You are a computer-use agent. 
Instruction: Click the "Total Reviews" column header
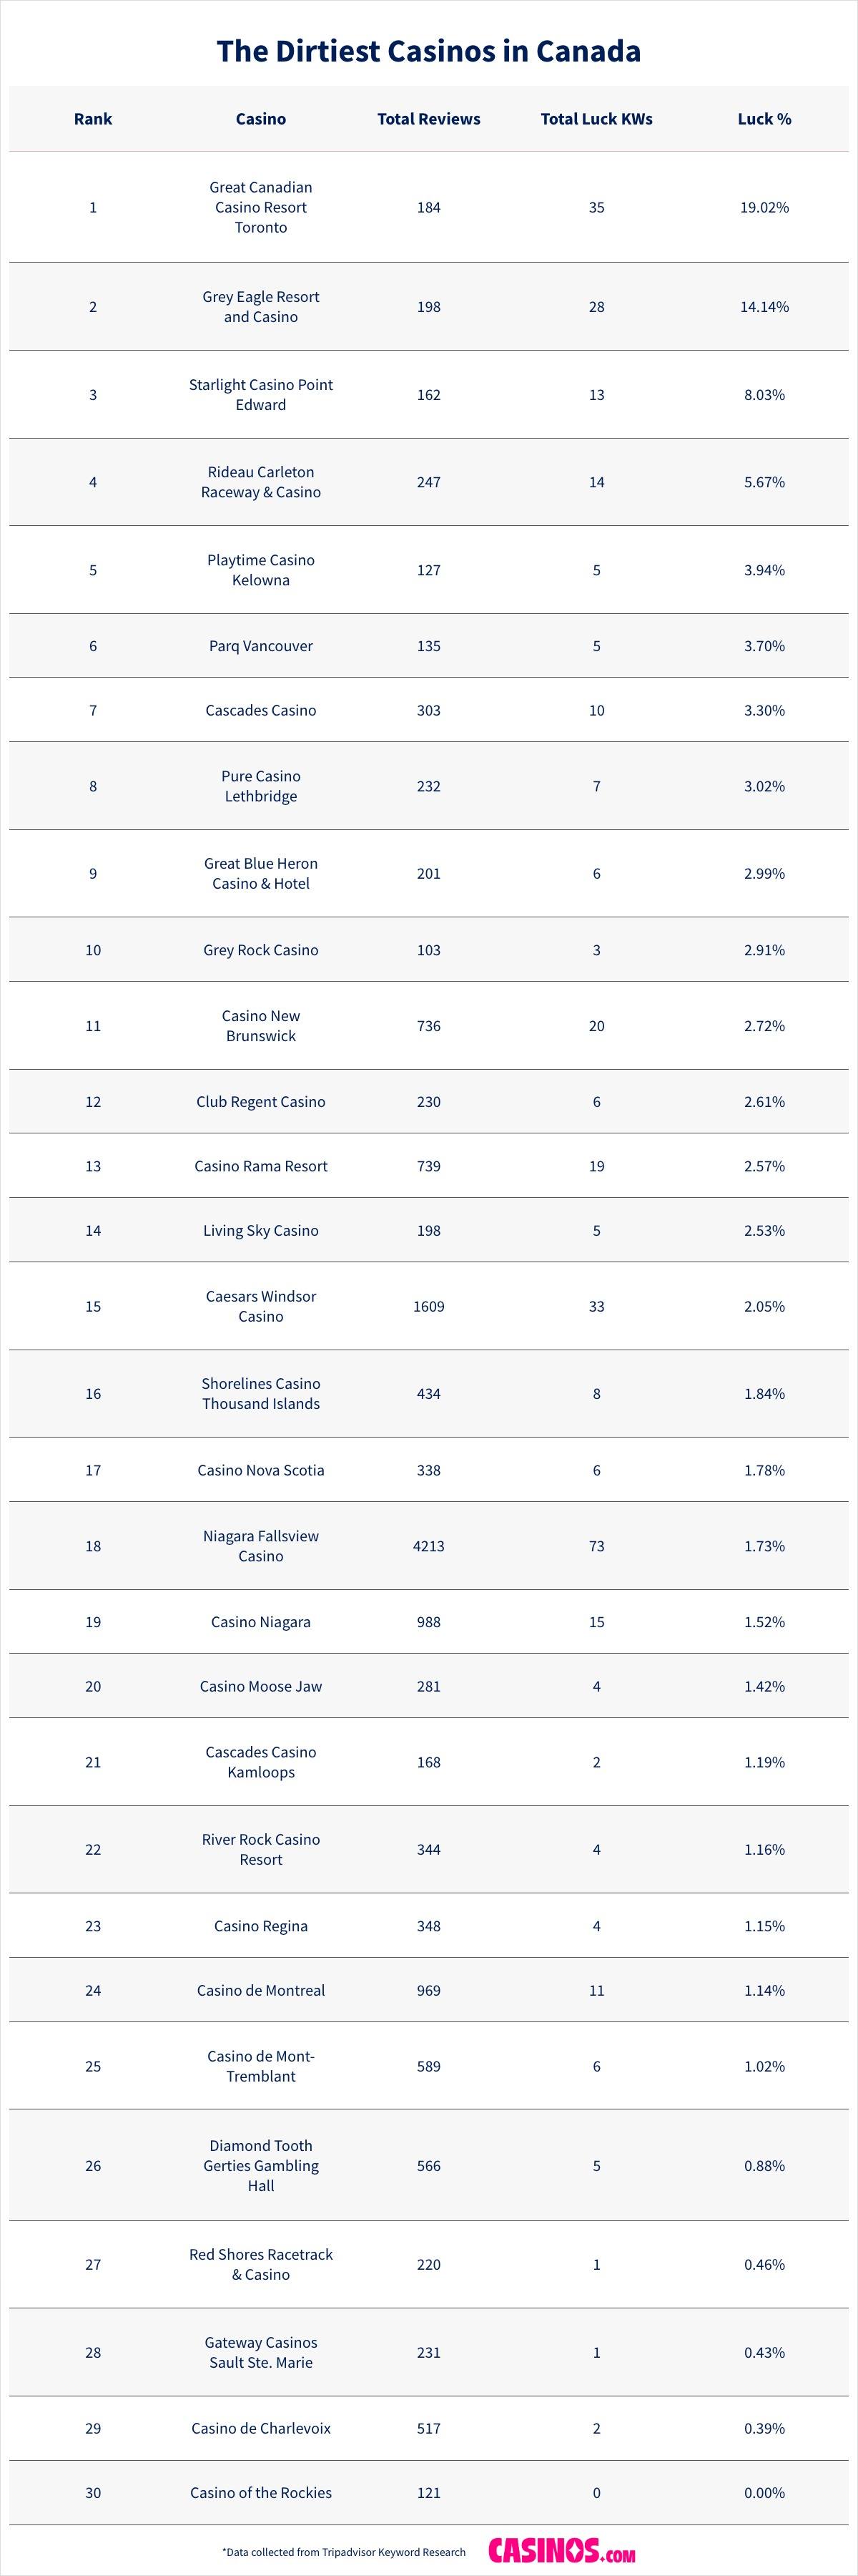[428, 119]
